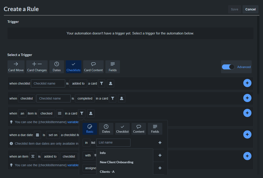Image resolution: width=263 pixels, height=178 pixels.
Task: Open the Content tab in the filter popup
Action: pyautogui.click(x=138, y=128)
